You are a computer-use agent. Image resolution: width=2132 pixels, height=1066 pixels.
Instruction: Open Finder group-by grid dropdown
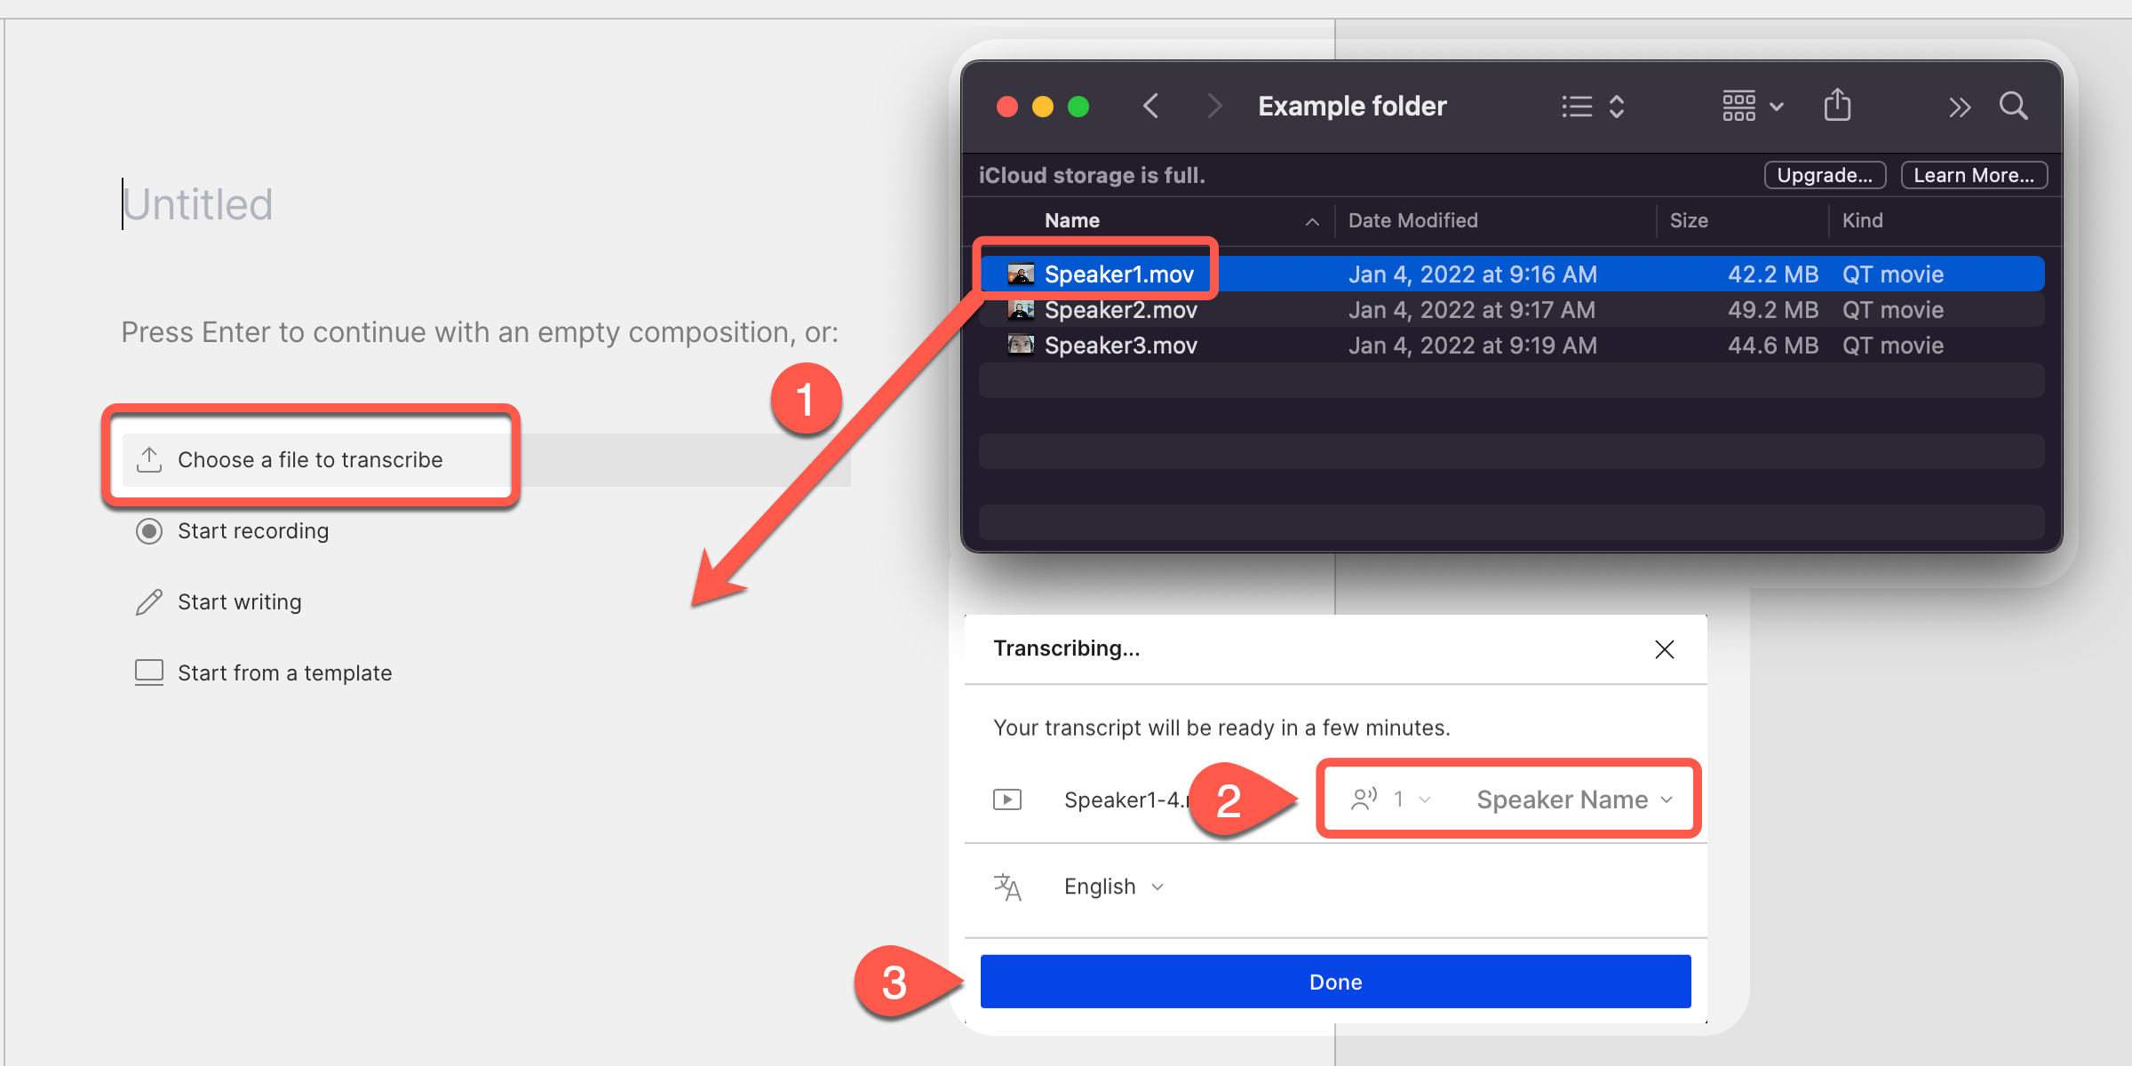tap(1754, 107)
